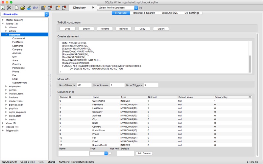The image size is (263, 164).
Task: Click the Rename table button
Action: (105, 29)
